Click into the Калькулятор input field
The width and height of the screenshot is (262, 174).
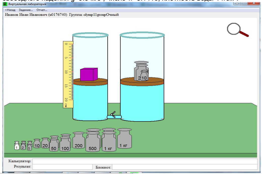point(145,161)
